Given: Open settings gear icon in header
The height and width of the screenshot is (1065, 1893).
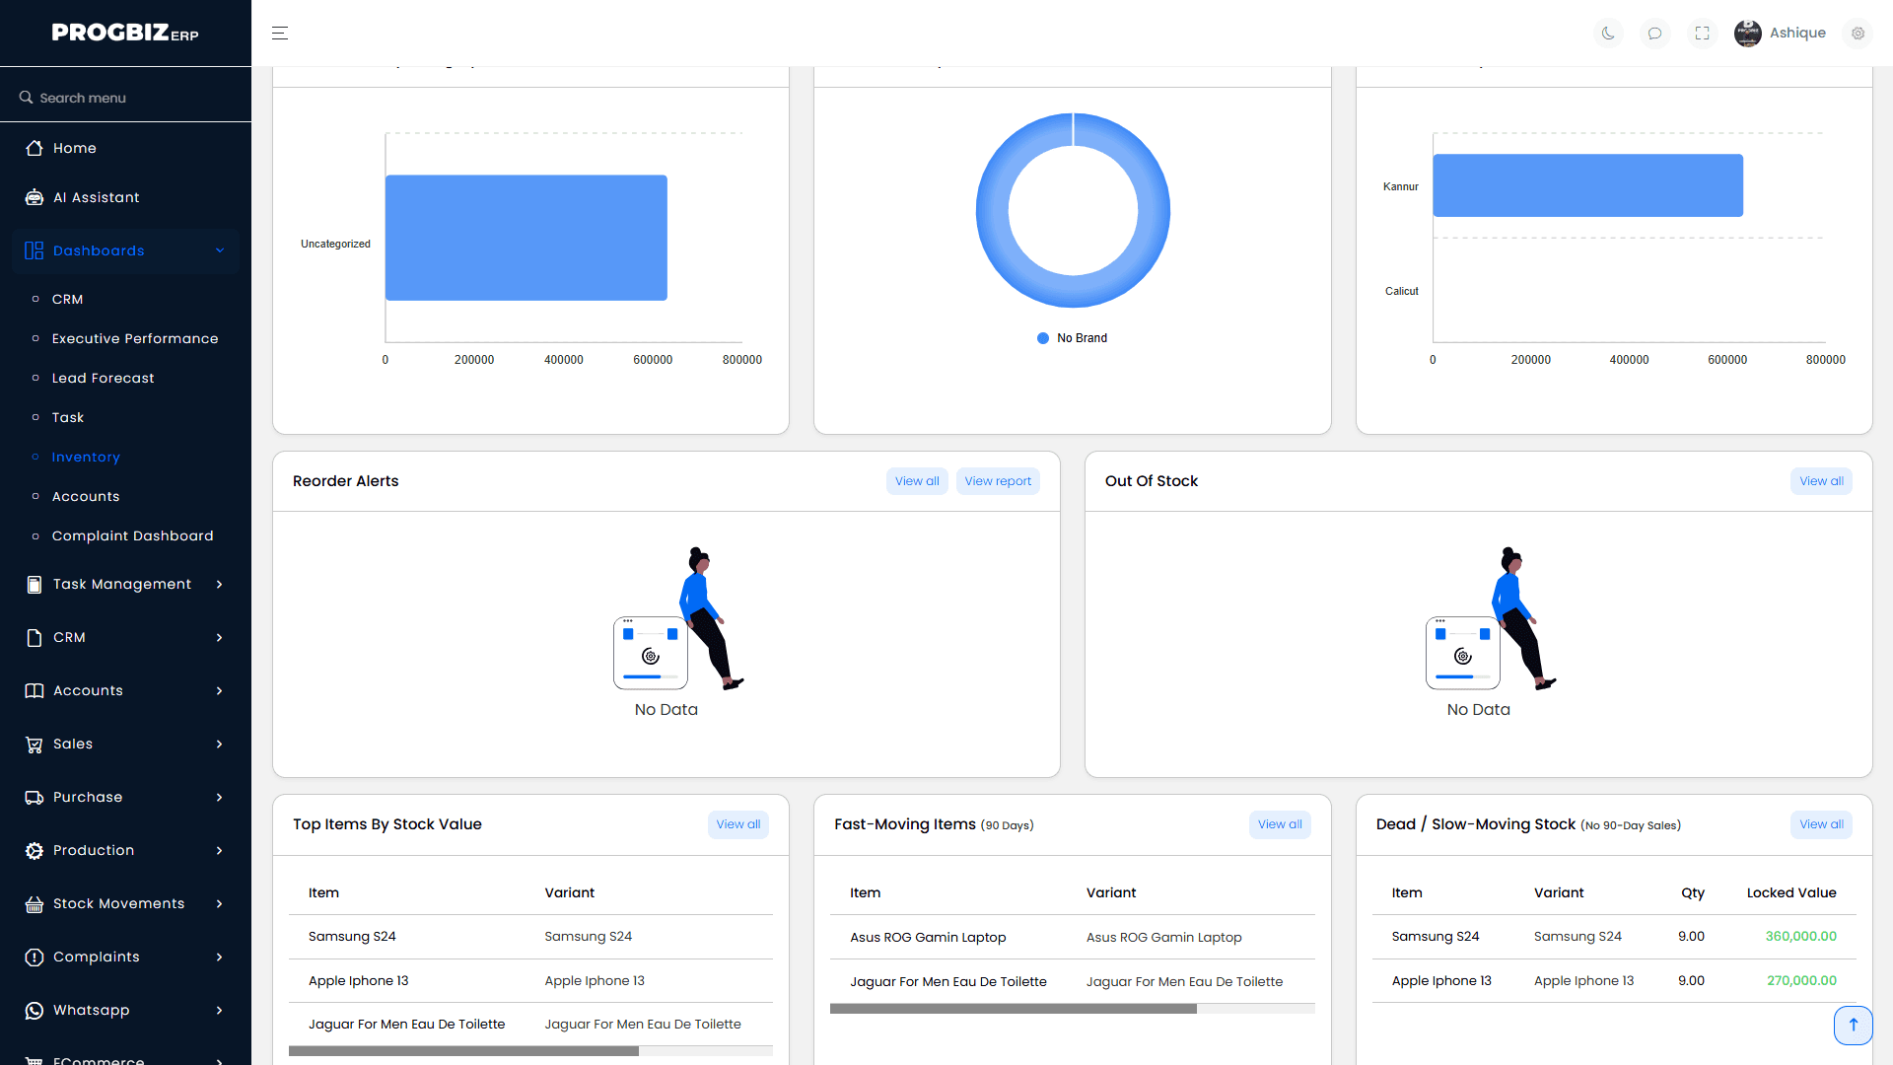Looking at the screenshot, I should [x=1858, y=33].
